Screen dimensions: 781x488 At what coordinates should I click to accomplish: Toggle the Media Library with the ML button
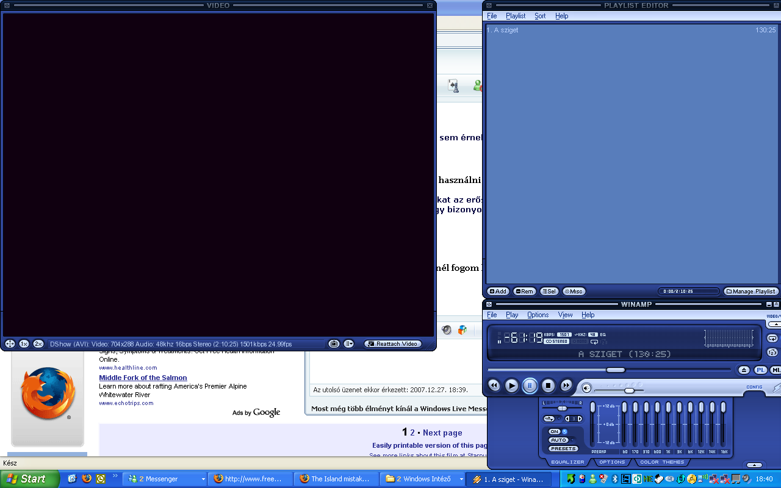point(776,370)
